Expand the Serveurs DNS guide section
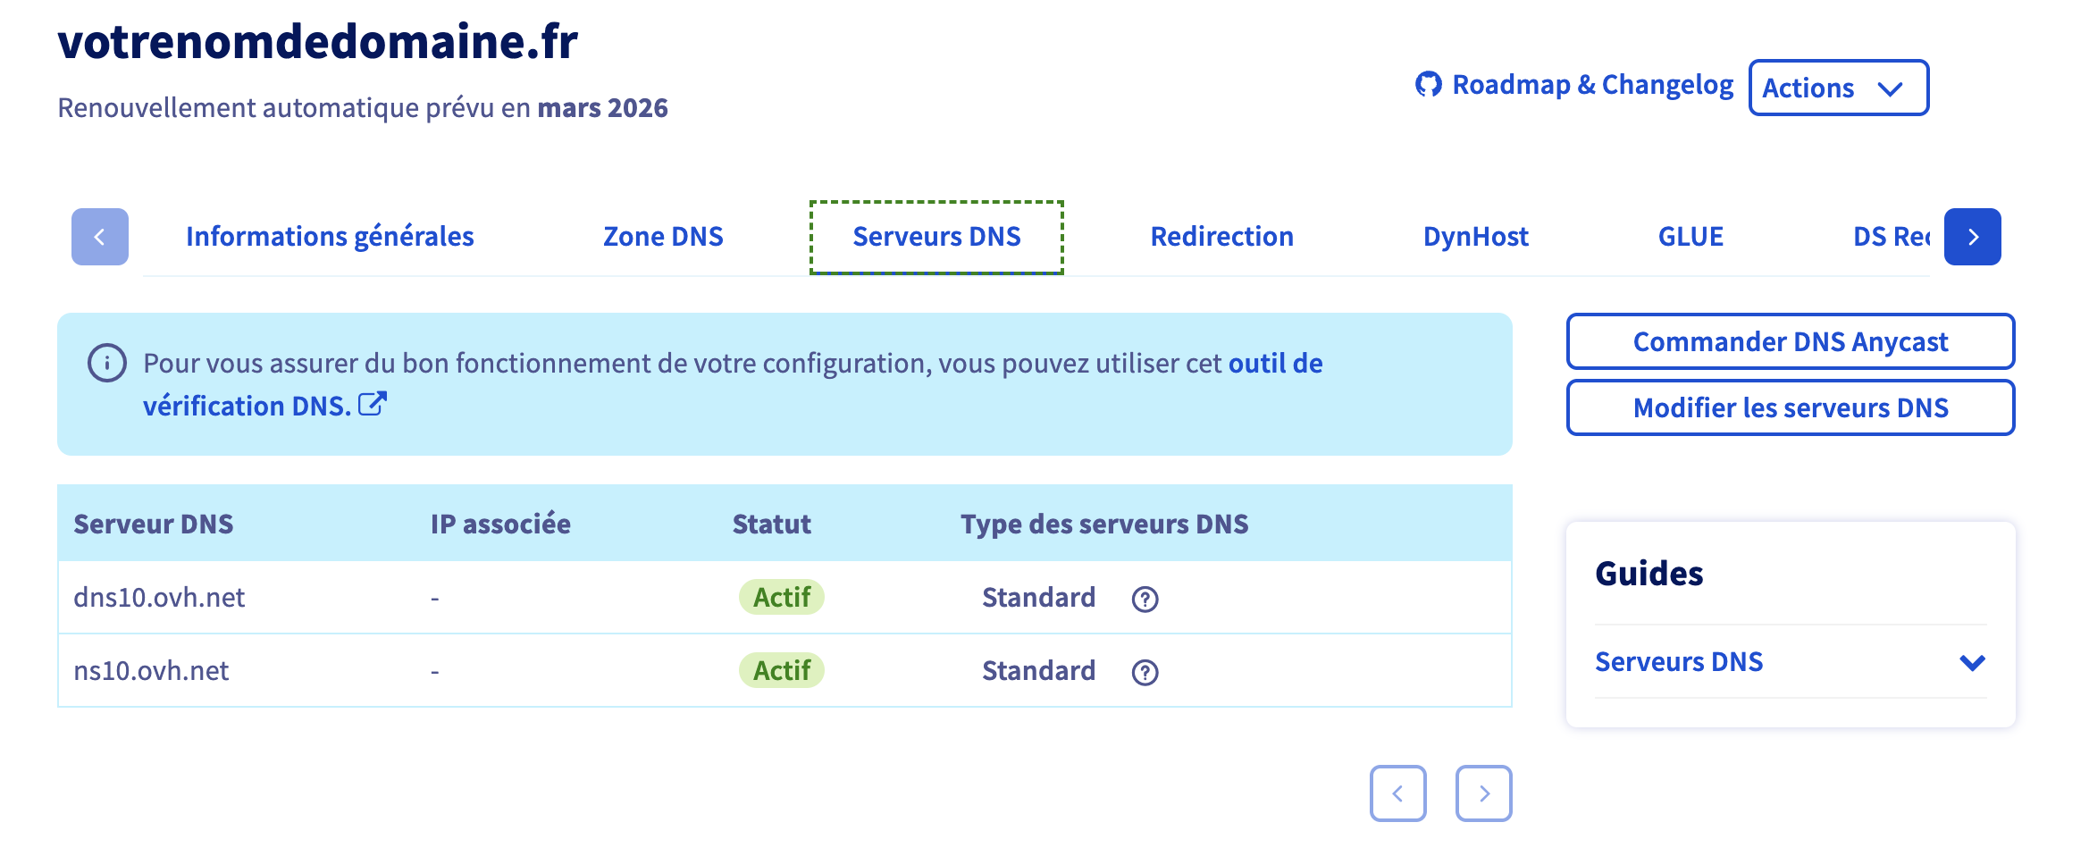 [1791, 662]
